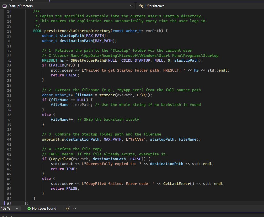This screenshot has width=264, height=217.
Task: Click the "Copies the specified executable" doc comment
Action: (x=119, y=16)
